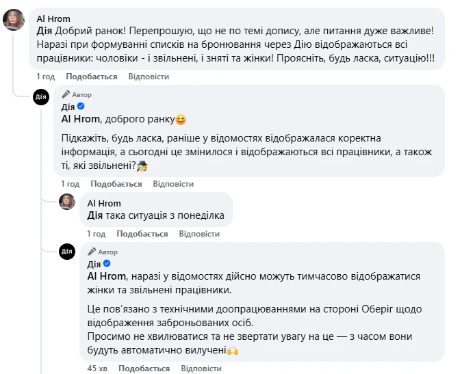
Task: Reply to 'така ситуація з понеділка' comment
Action: pyautogui.click(x=200, y=233)
